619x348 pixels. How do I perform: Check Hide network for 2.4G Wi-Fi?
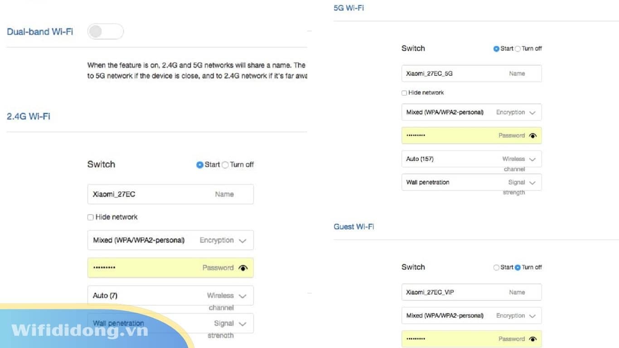91,217
